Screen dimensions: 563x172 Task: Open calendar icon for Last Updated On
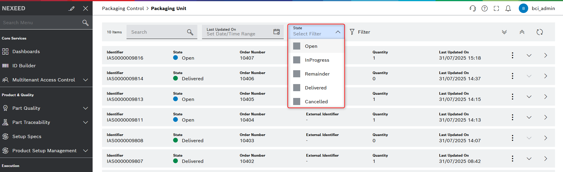tap(276, 32)
